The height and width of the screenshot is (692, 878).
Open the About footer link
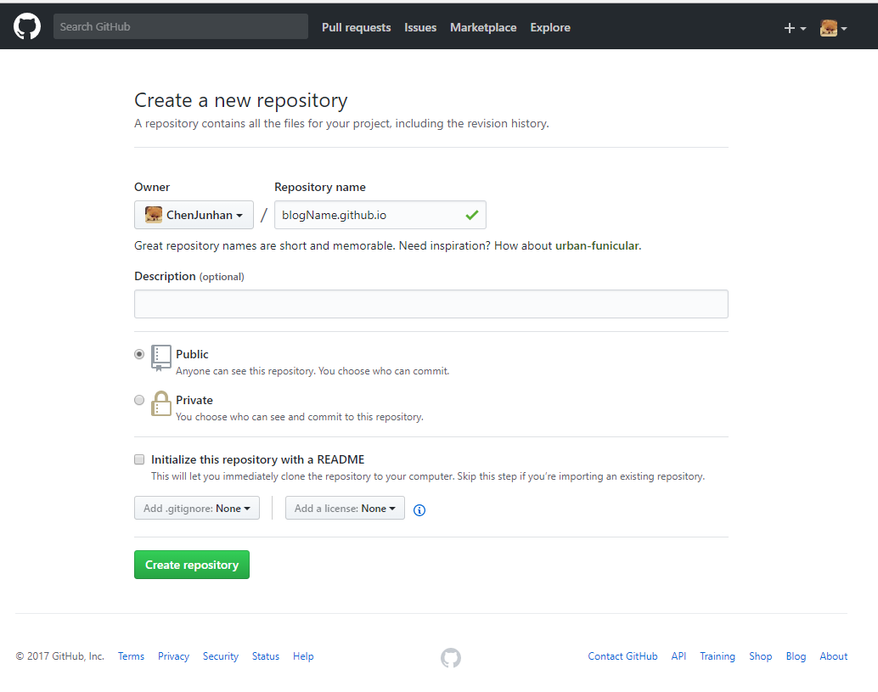(x=834, y=656)
